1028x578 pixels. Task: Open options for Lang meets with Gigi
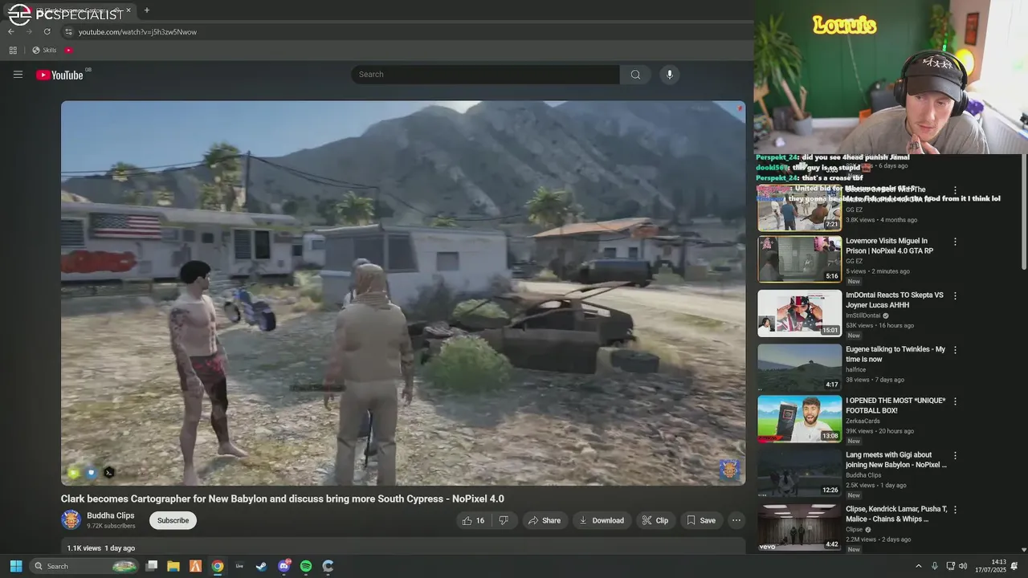click(x=955, y=455)
